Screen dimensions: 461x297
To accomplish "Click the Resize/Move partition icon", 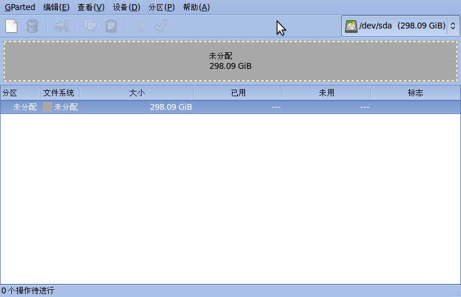I will 61,26.
